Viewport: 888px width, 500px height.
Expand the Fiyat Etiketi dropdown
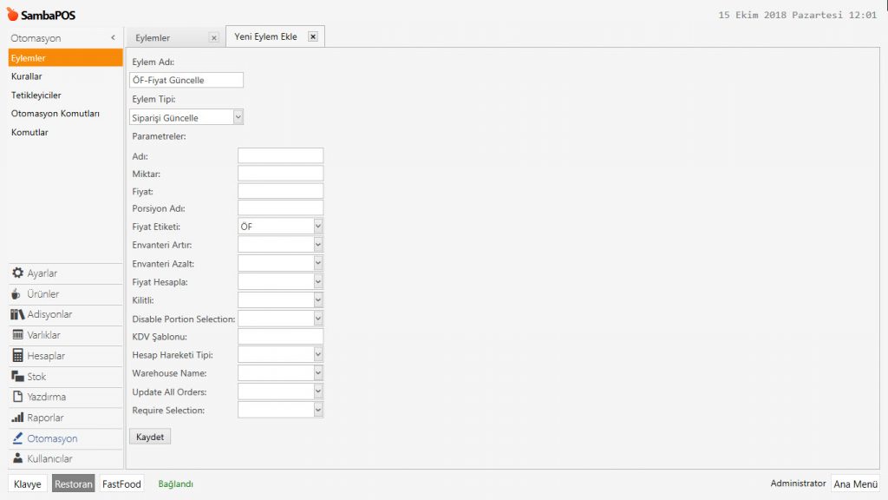[317, 227]
